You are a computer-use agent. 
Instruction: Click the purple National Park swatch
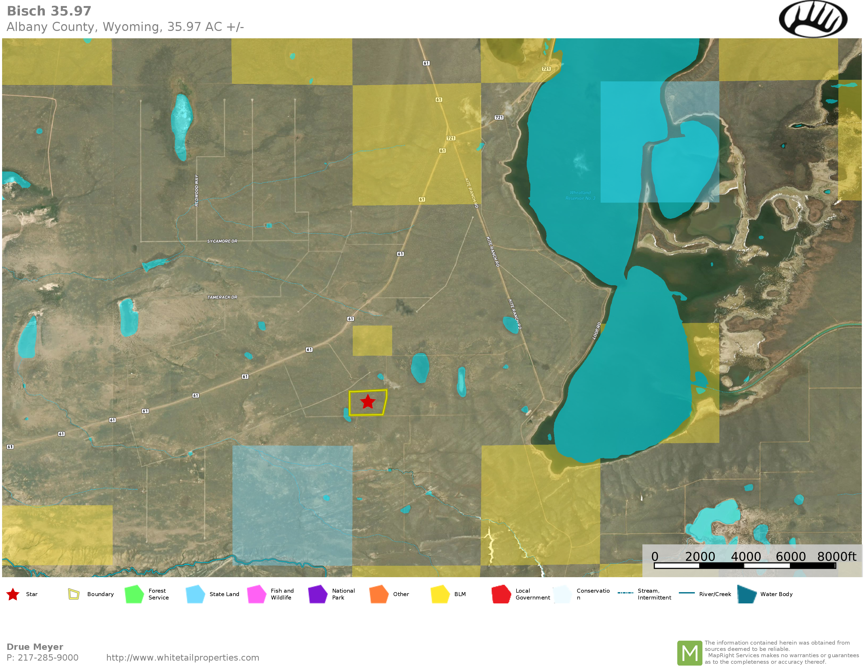tap(318, 594)
